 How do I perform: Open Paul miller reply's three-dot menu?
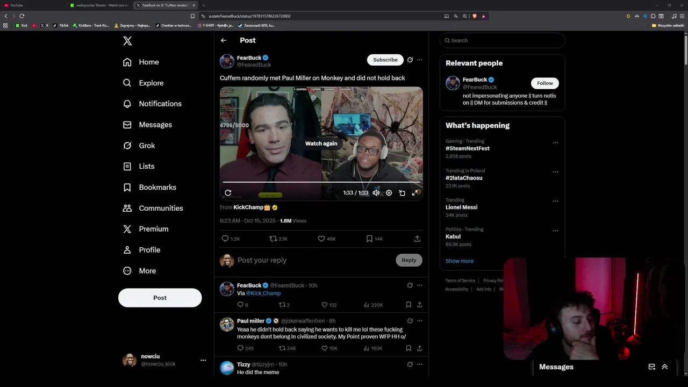coord(420,321)
